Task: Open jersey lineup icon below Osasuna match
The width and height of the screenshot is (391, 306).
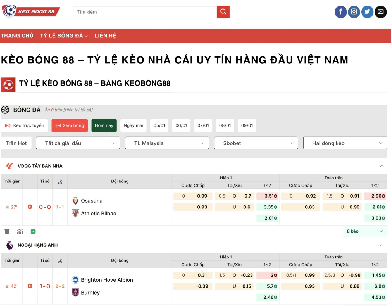Action: (7, 231)
